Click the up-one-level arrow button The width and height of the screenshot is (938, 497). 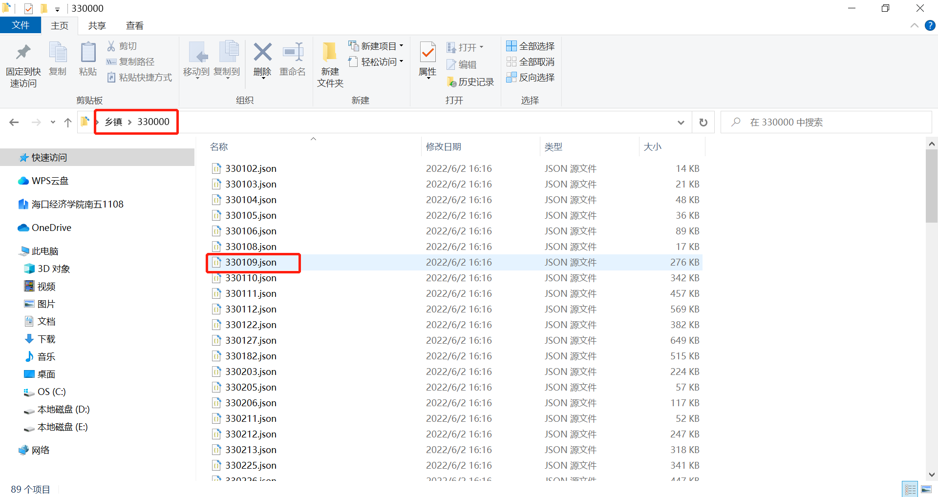[68, 123]
